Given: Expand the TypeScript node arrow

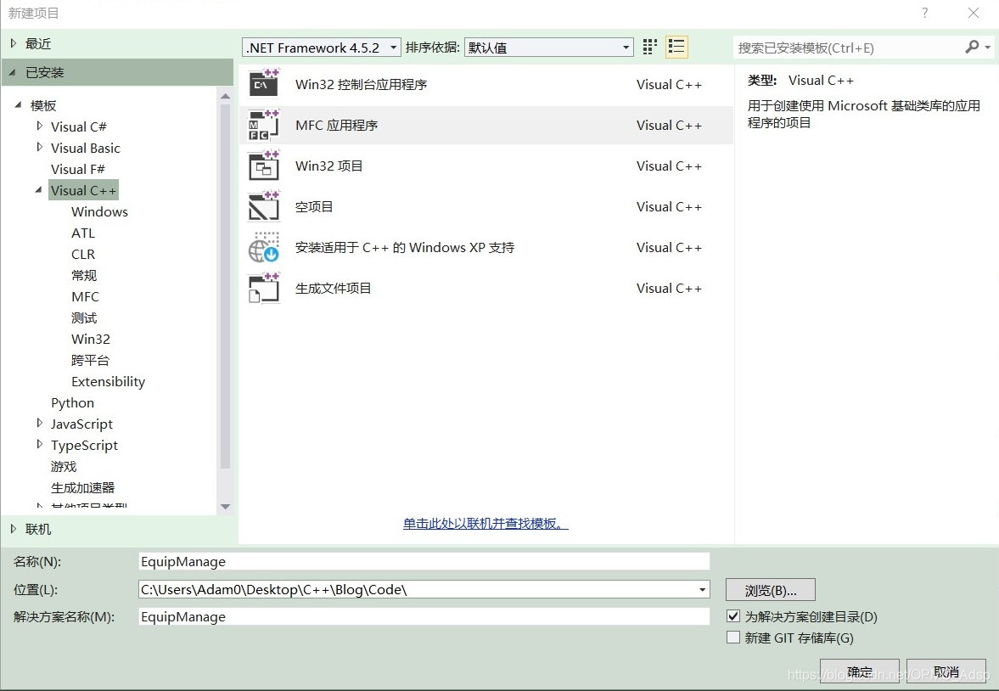Looking at the screenshot, I should [40, 444].
